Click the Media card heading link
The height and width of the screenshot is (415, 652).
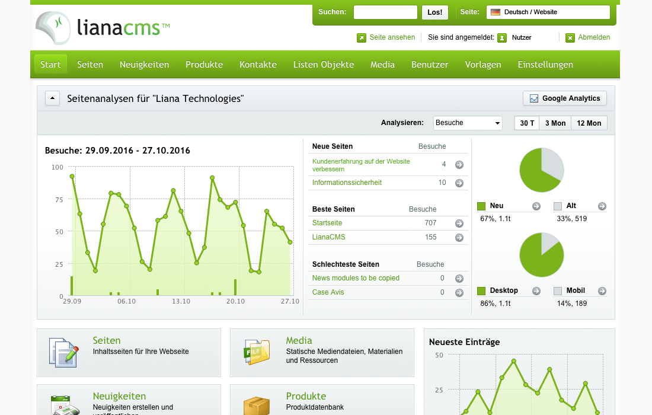pos(299,340)
